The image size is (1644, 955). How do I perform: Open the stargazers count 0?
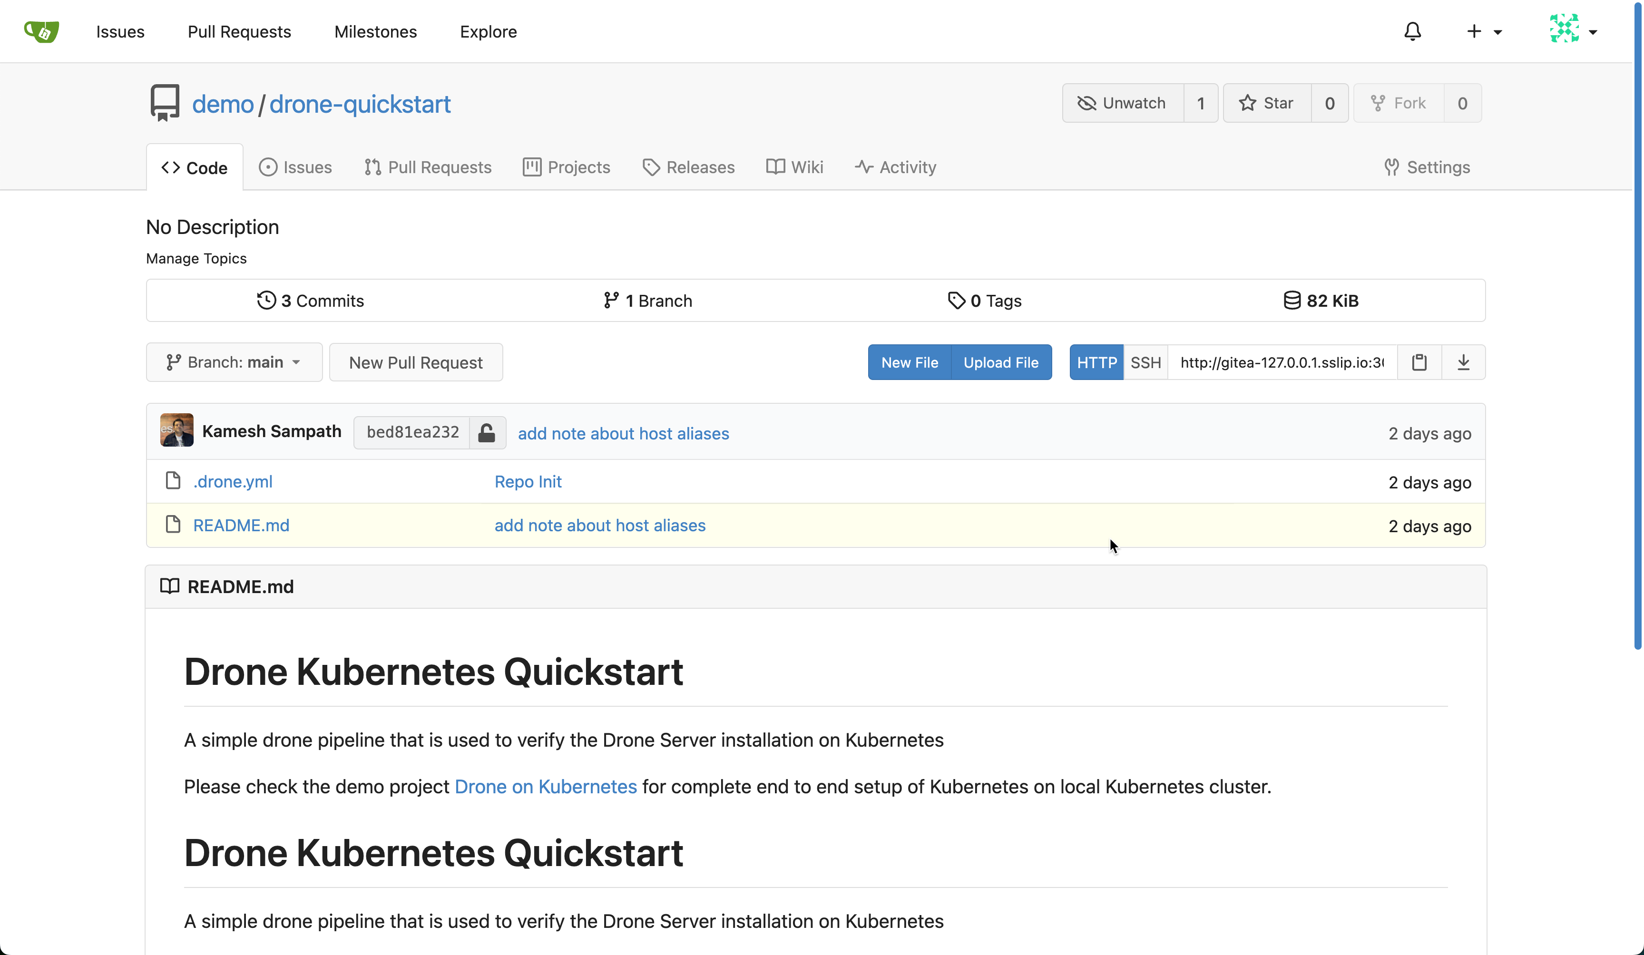click(1330, 103)
